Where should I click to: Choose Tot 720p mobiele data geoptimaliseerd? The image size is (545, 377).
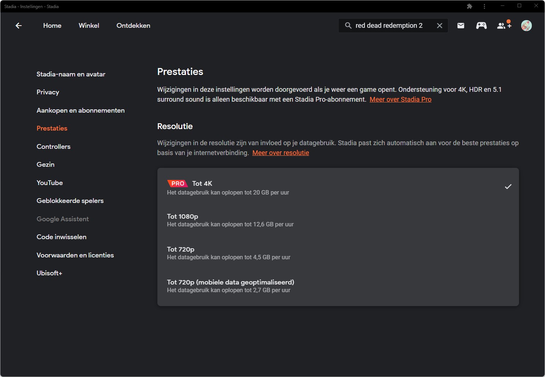tap(338, 286)
